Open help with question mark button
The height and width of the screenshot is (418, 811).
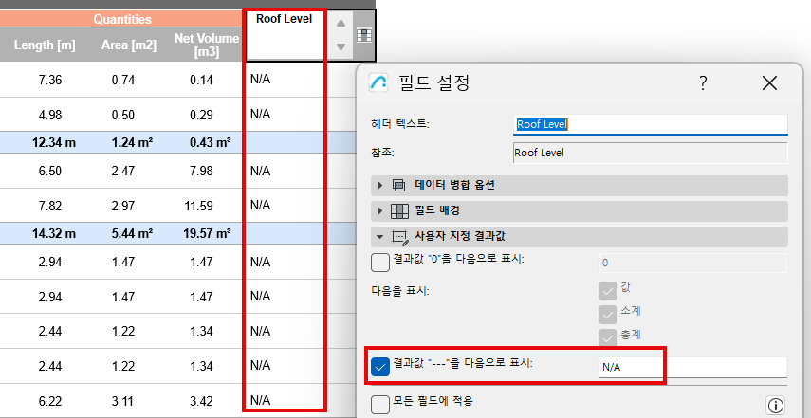click(x=703, y=83)
